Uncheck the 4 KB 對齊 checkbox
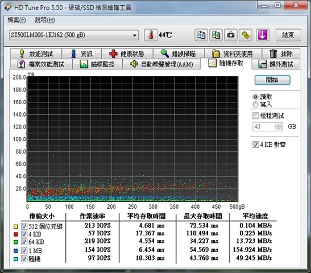 [x=256, y=144]
